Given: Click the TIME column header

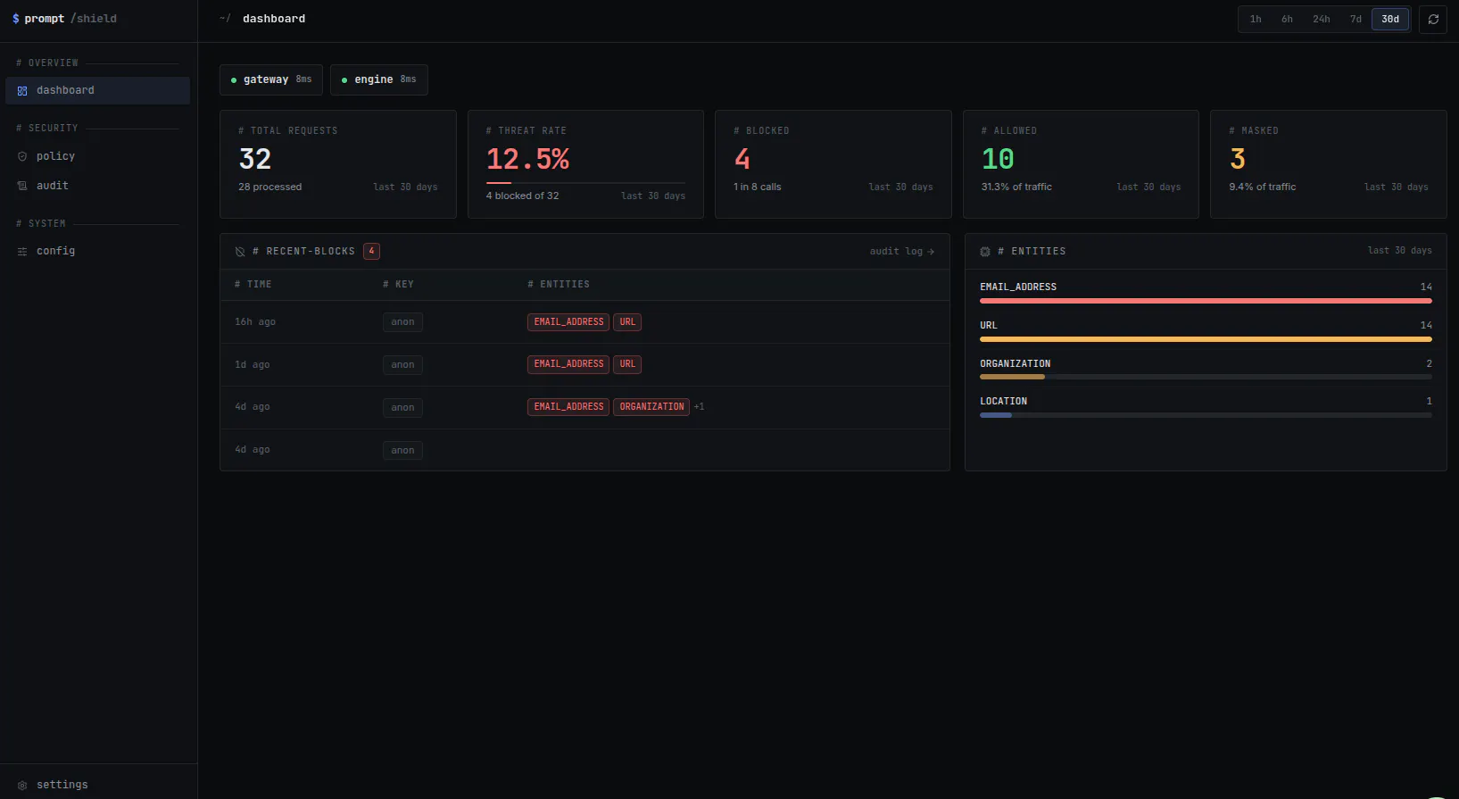Looking at the screenshot, I should pyautogui.click(x=253, y=285).
